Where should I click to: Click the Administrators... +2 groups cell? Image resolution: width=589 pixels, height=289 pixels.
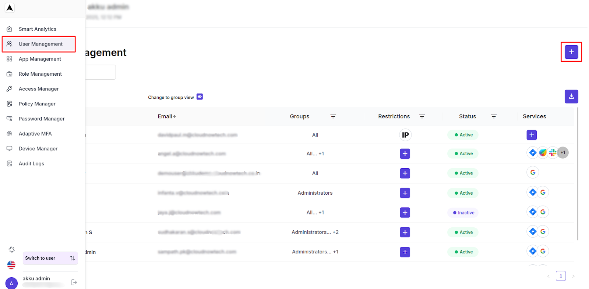(x=315, y=232)
